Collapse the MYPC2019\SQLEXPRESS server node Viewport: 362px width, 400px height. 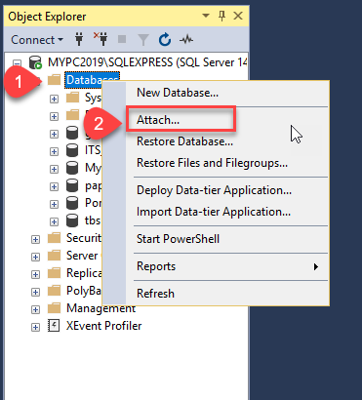click(17, 62)
